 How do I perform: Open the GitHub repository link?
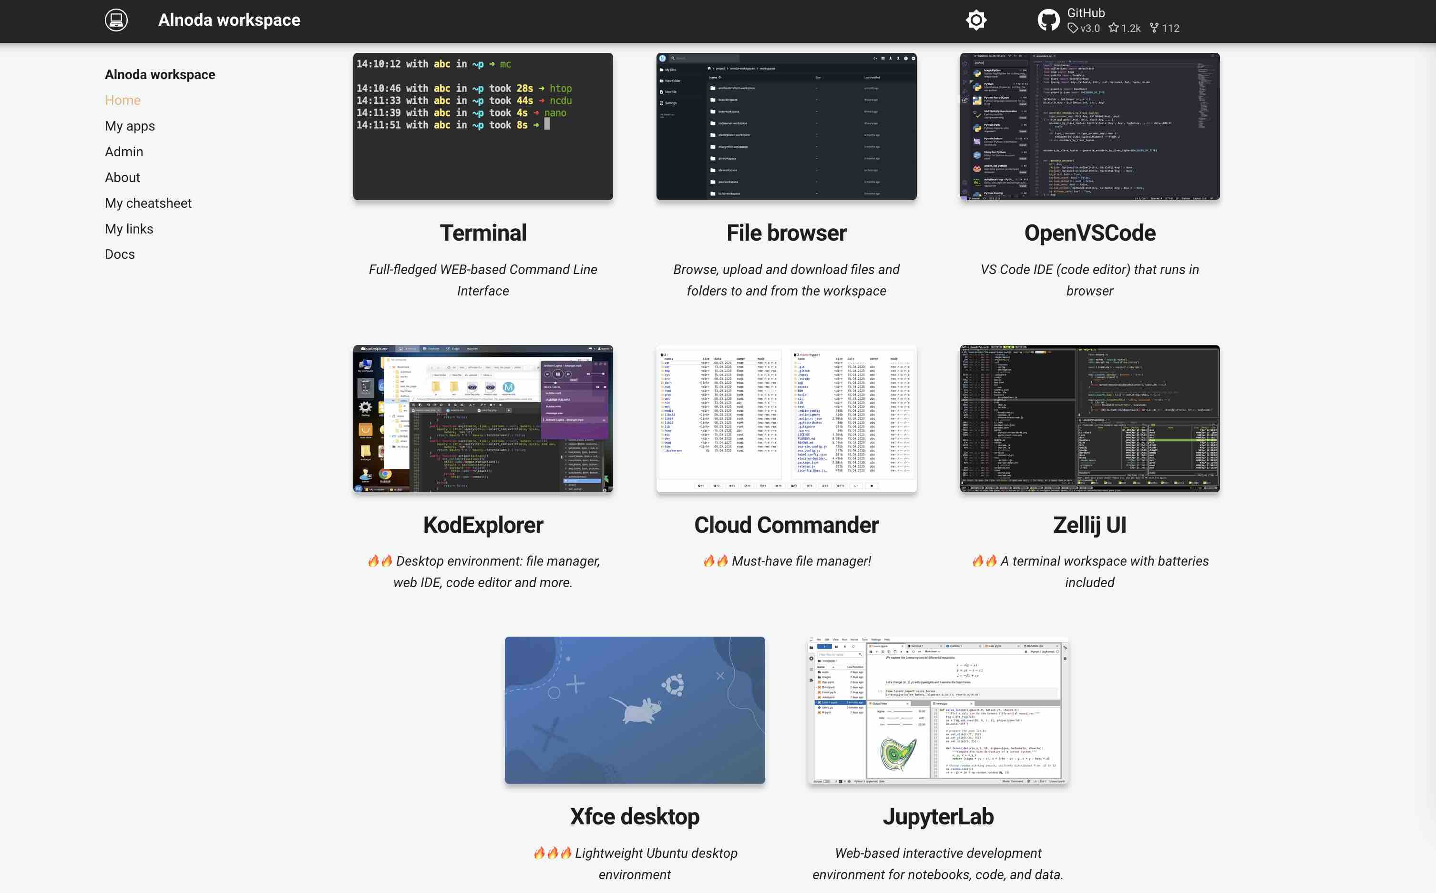coord(1108,20)
